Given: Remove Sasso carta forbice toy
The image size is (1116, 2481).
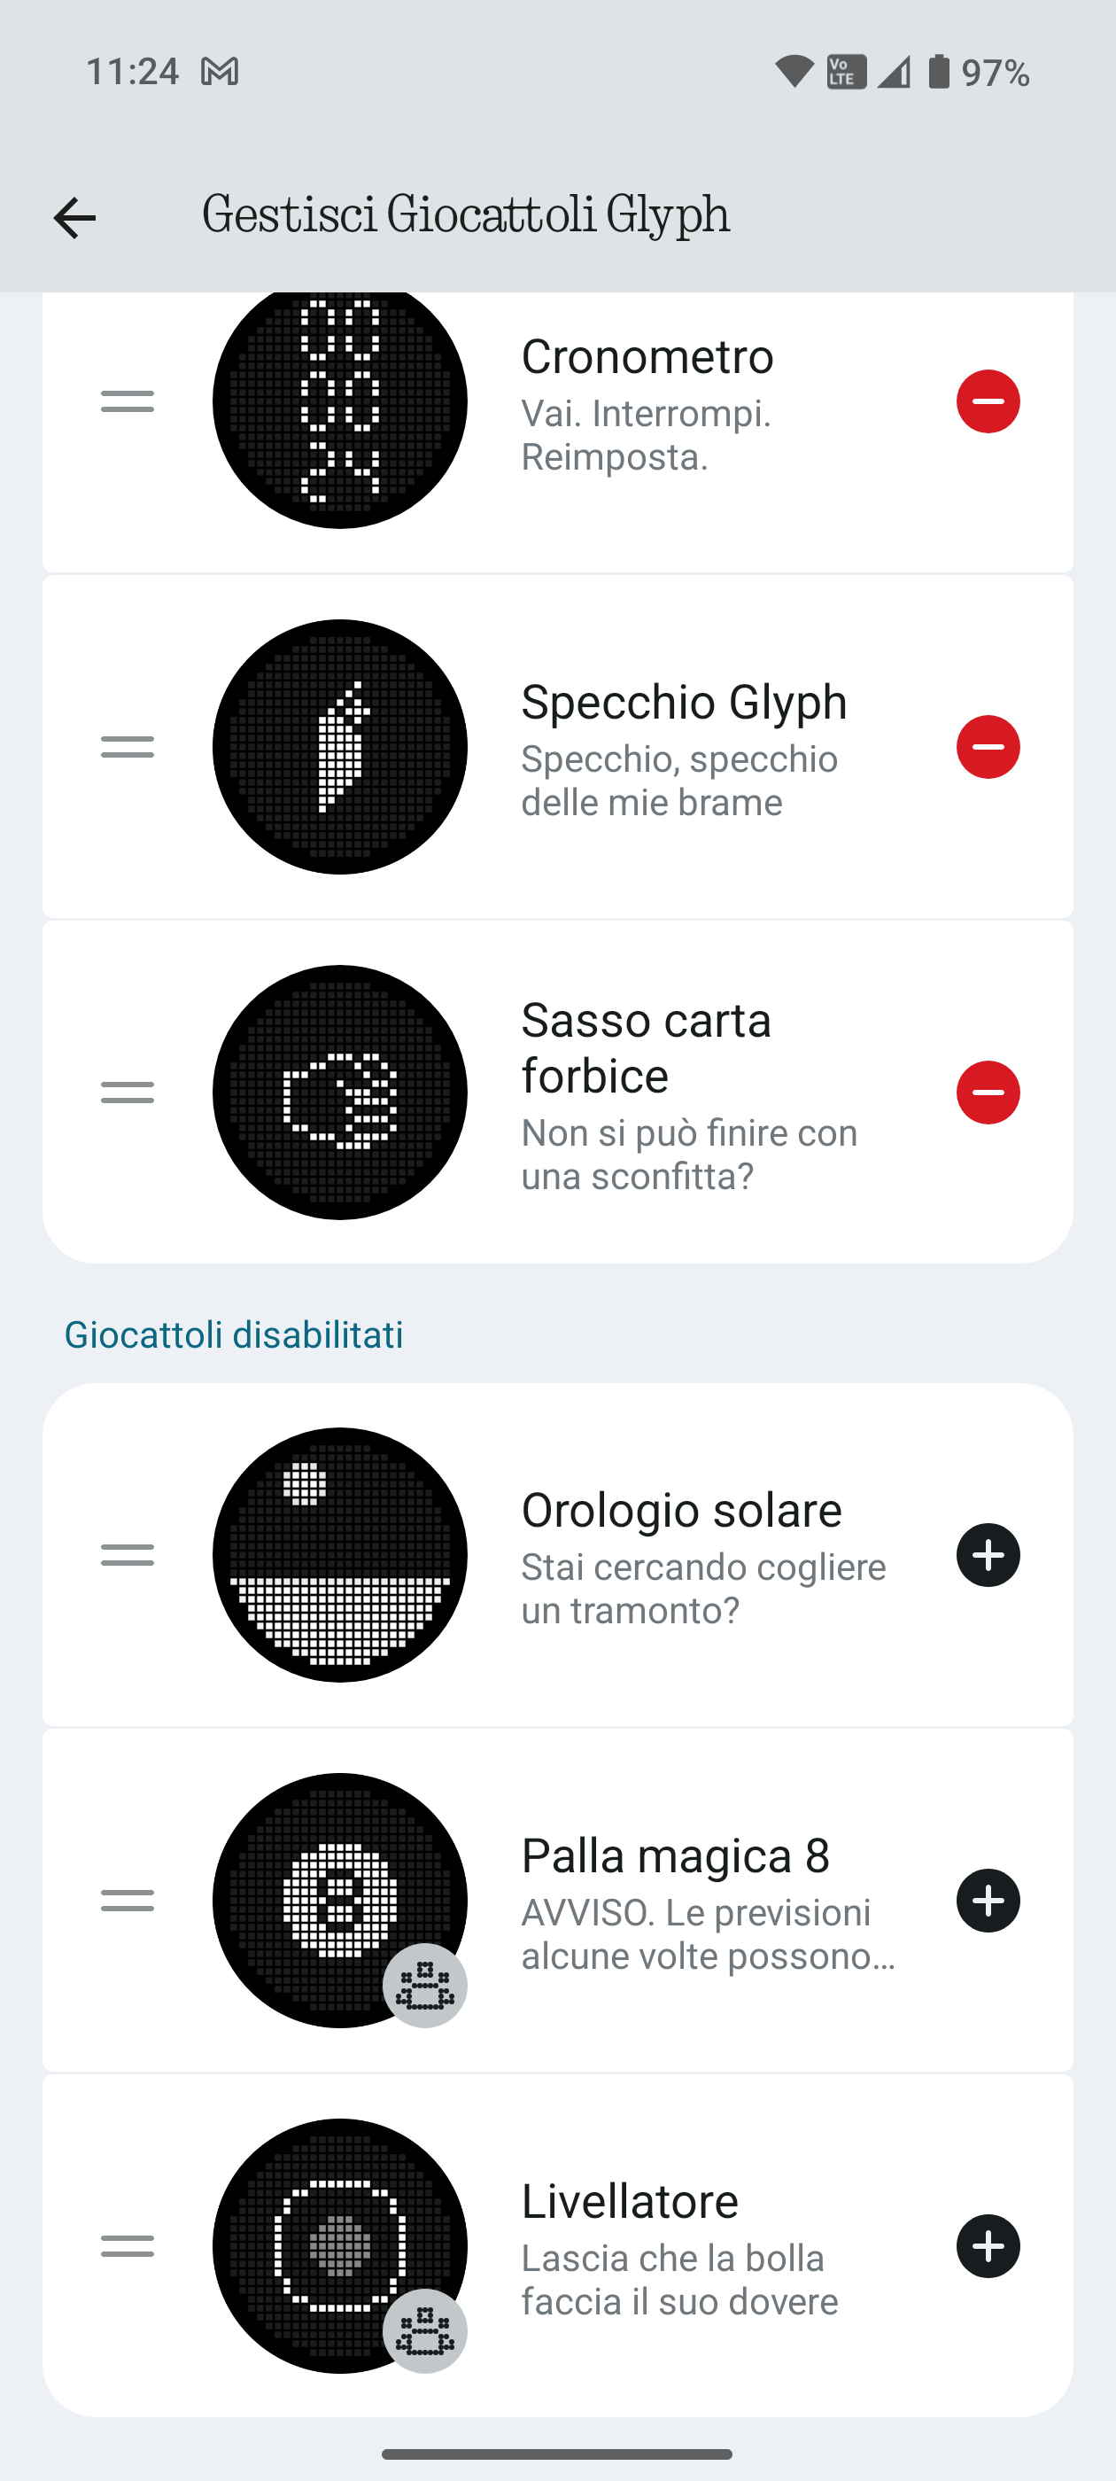Looking at the screenshot, I should (x=987, y=1093).
